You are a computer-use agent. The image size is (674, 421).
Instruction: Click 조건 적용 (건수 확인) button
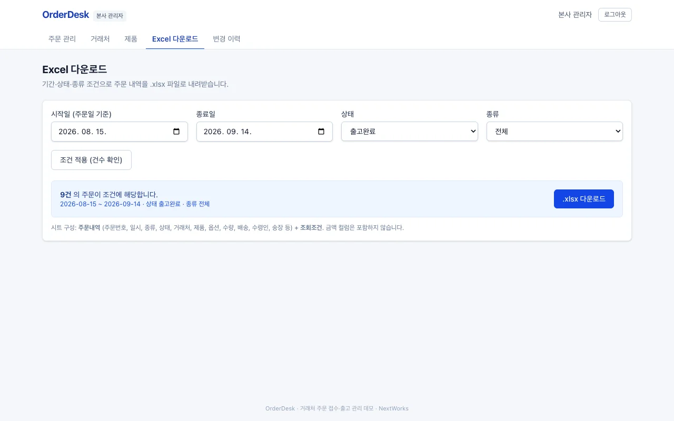(x=91, y=160)
